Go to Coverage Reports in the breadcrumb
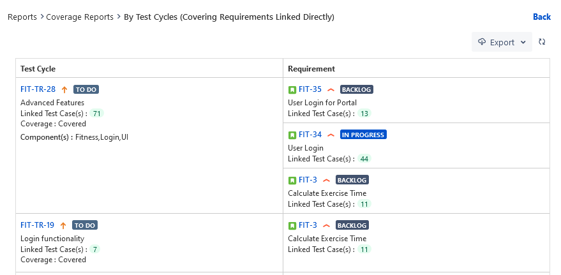 [x=80, y=17]
